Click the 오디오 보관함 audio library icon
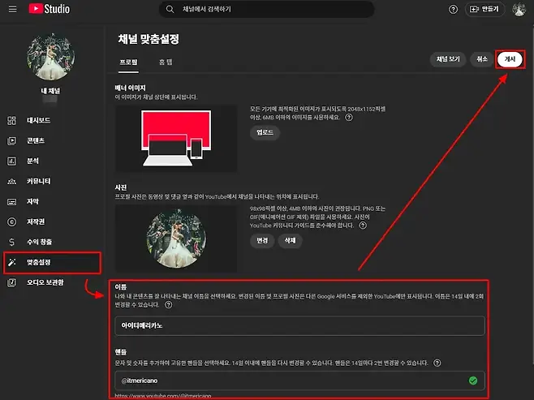The image size is (534, 400). [x=11, y=282]
